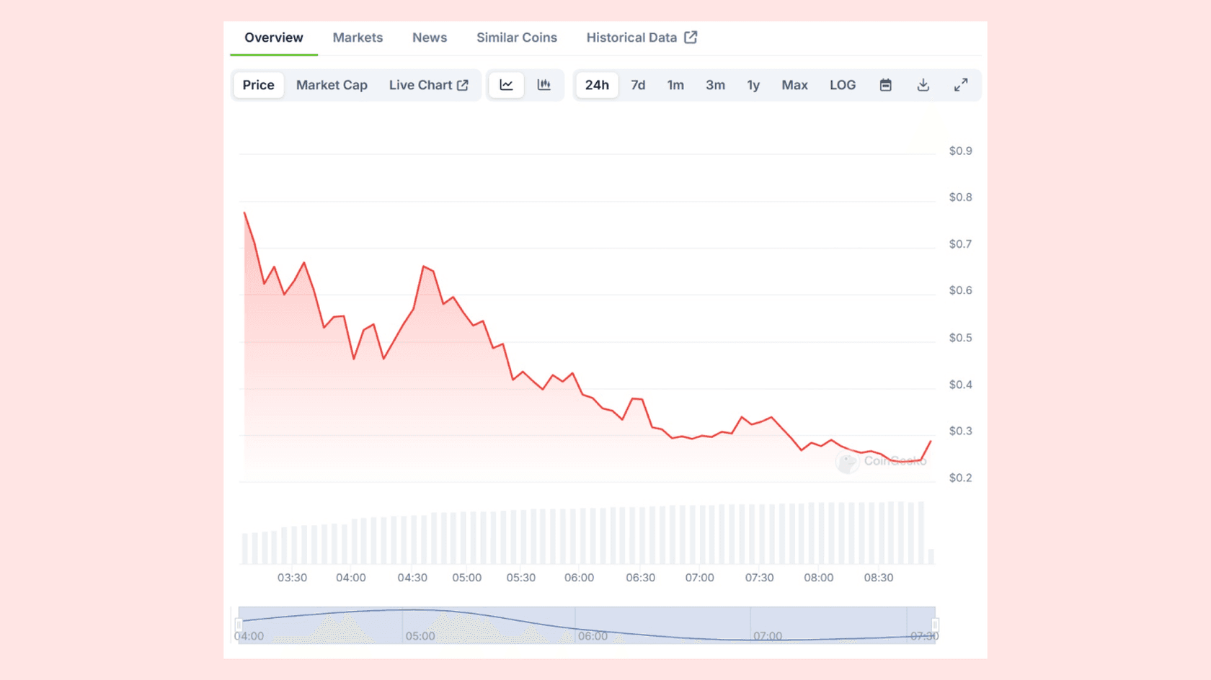
Task: Click the $0.2 price axis label
Action: coord(960,478)
